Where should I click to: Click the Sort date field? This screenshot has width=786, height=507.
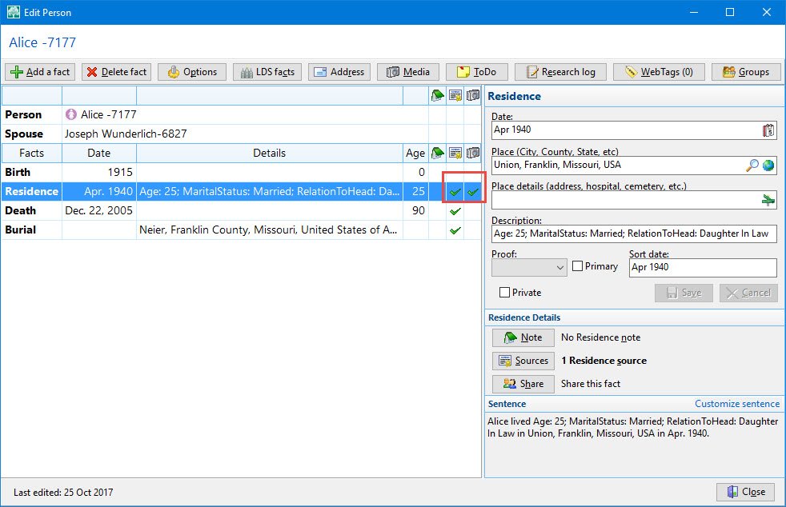click(x=703, y=268)
